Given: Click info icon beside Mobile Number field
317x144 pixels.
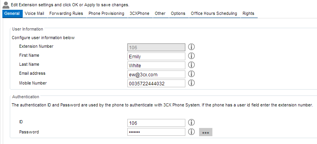Looking at the screenshot, I should (191, 83).
